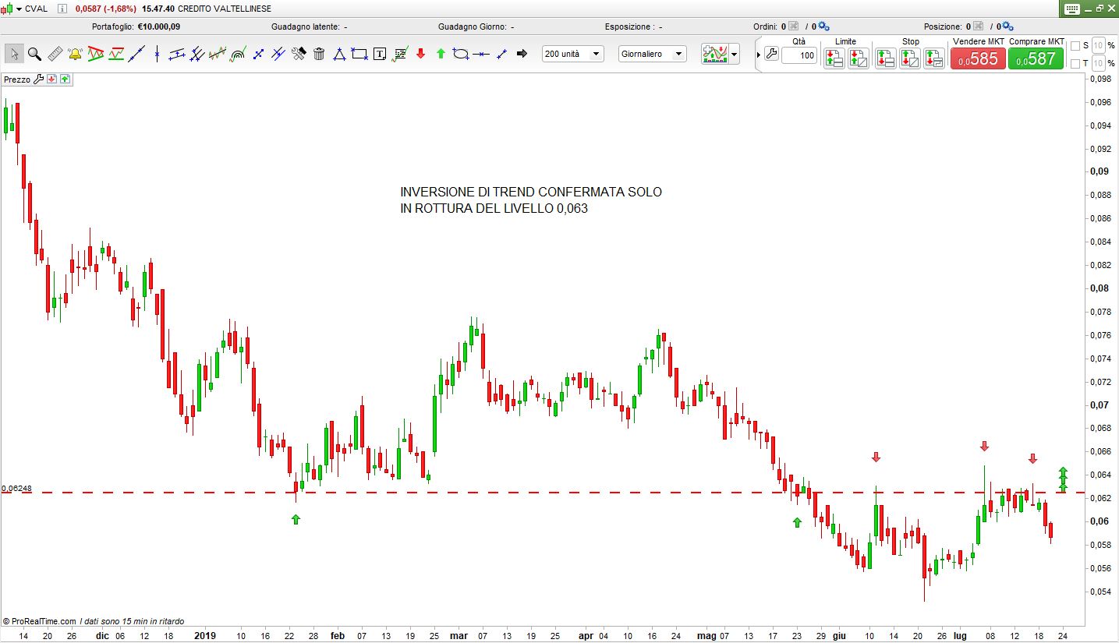1119x643 pixels.
Task: Open price settings wrench next to Prezzo
Action: click(x=39, y=79)
